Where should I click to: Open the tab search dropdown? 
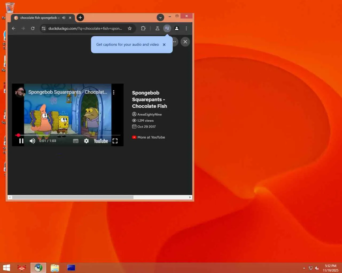pyautogui.click(x=160, y=18)
